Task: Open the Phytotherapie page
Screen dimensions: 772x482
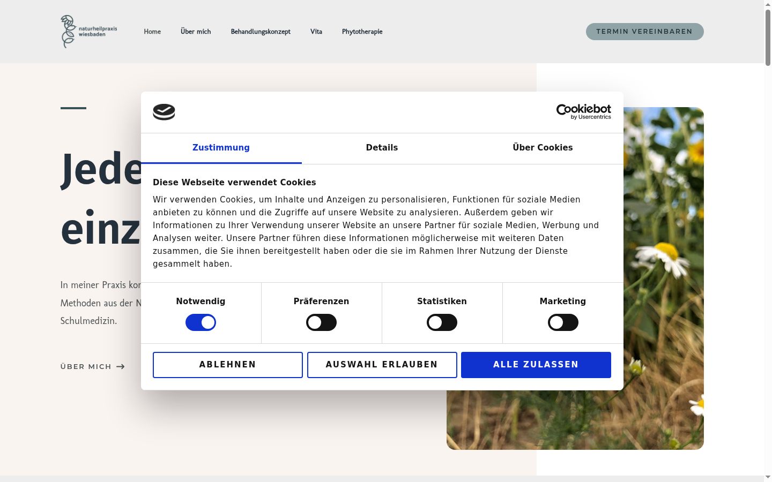Action: [x=362, y=32]
